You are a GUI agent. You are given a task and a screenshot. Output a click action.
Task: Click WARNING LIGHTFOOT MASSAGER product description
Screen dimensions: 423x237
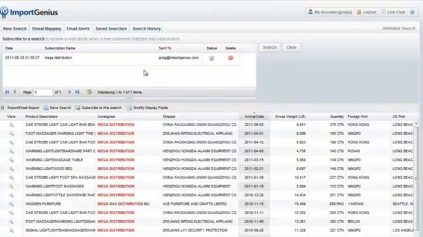[55, 186]
